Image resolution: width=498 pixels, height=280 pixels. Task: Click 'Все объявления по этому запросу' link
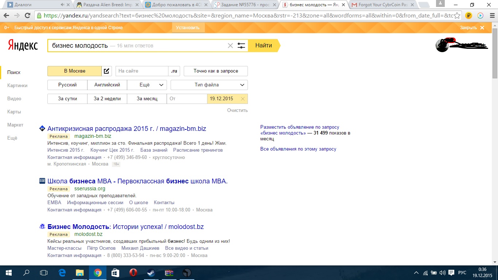coord(298,149)
